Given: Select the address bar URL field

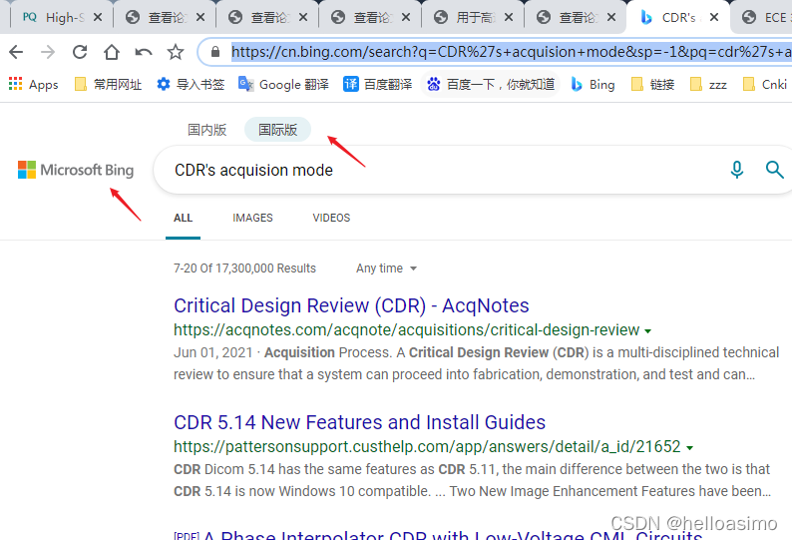Looking at the screenshot, I should click(x=510, y=52).
